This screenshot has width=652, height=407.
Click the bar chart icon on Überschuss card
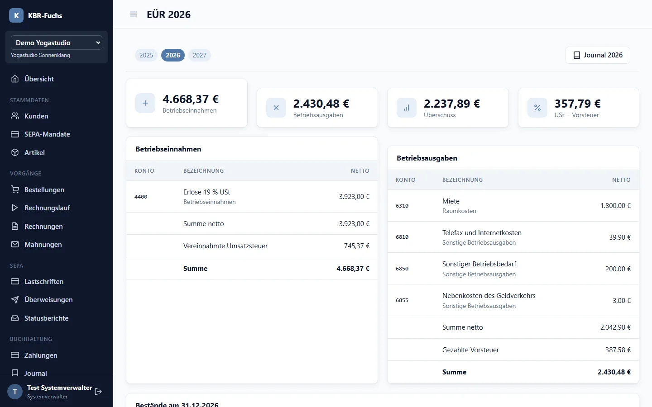point(407,108)
